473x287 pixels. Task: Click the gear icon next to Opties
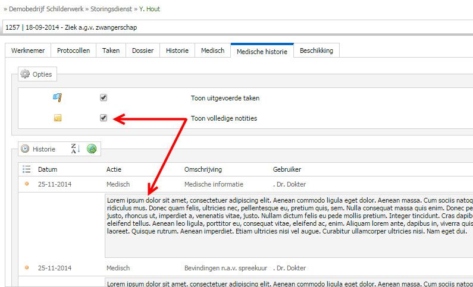pyautogui.click(x=25, y=74)
